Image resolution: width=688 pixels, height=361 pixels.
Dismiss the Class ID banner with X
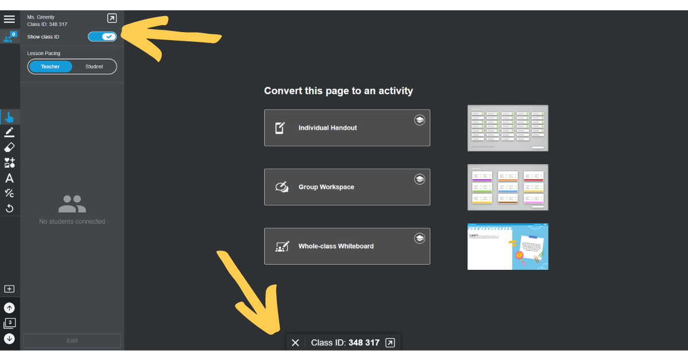[295, 342]
